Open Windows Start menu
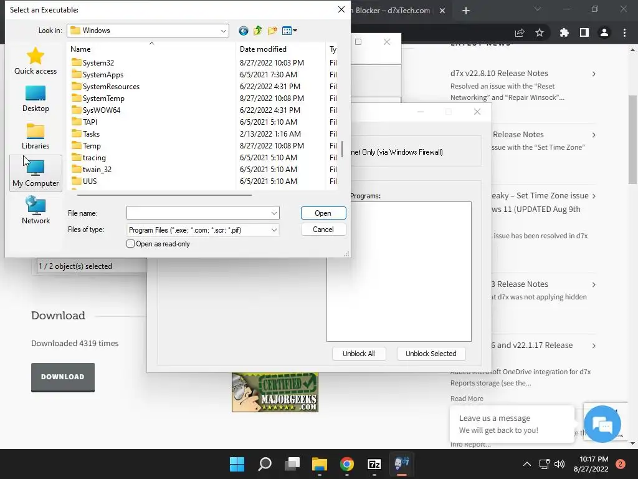Screen dimensions: 638x479 [x=237, y=463]
